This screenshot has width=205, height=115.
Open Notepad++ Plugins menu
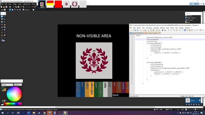pyautogui.click(x=181, y=28)
